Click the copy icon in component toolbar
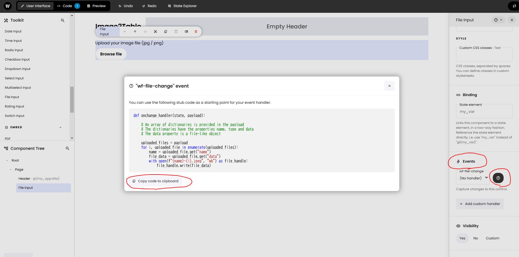Screen dimensions: 519x257 (166, 32)
